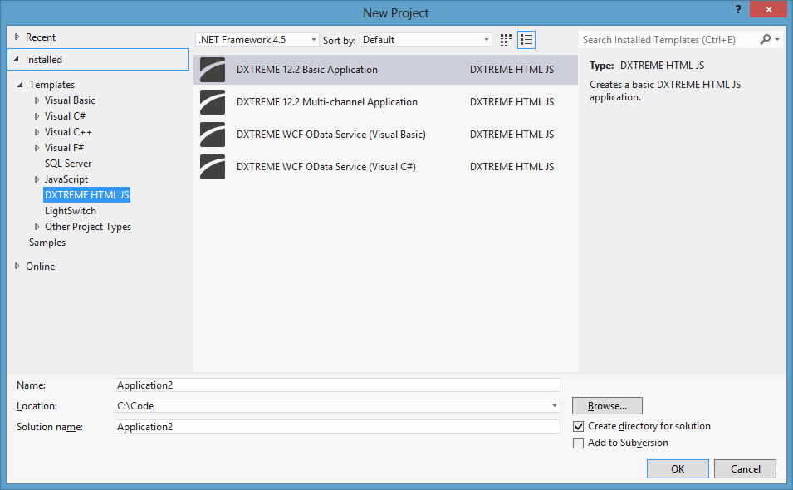Expand the Visual C++ node arrow
The width and height of the screenshot is (793, 490).
point(37,132)
